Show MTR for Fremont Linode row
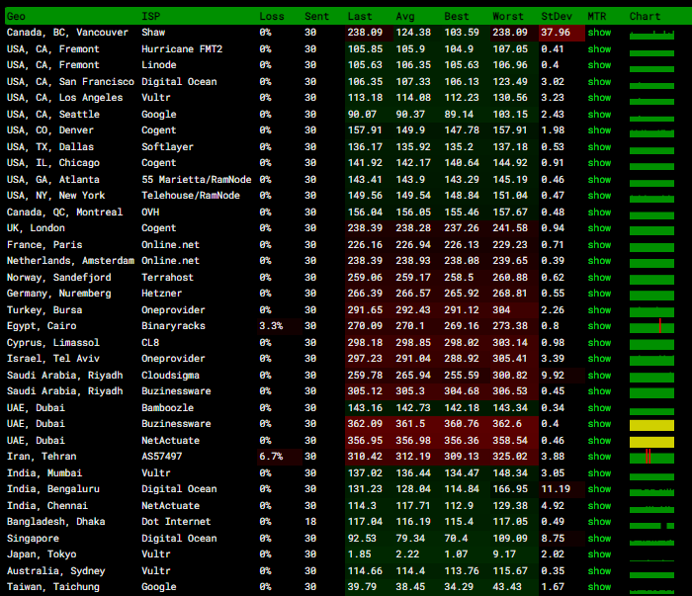Viewport: 692px width, 596px height. point(599,65)
